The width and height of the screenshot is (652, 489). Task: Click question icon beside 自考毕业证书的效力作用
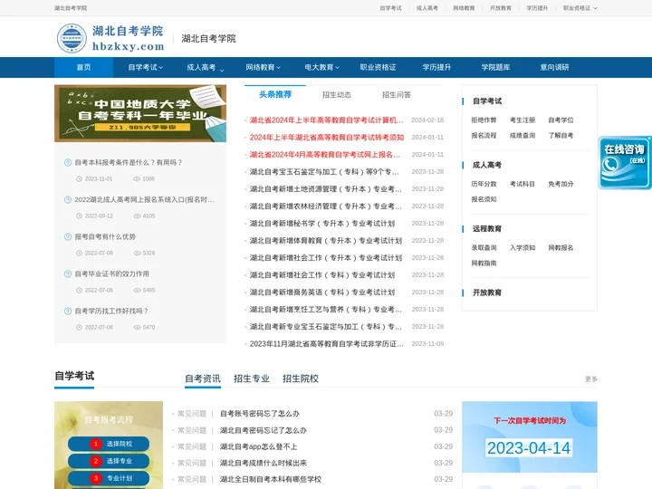pyautogui.click(x=68, y=273)
